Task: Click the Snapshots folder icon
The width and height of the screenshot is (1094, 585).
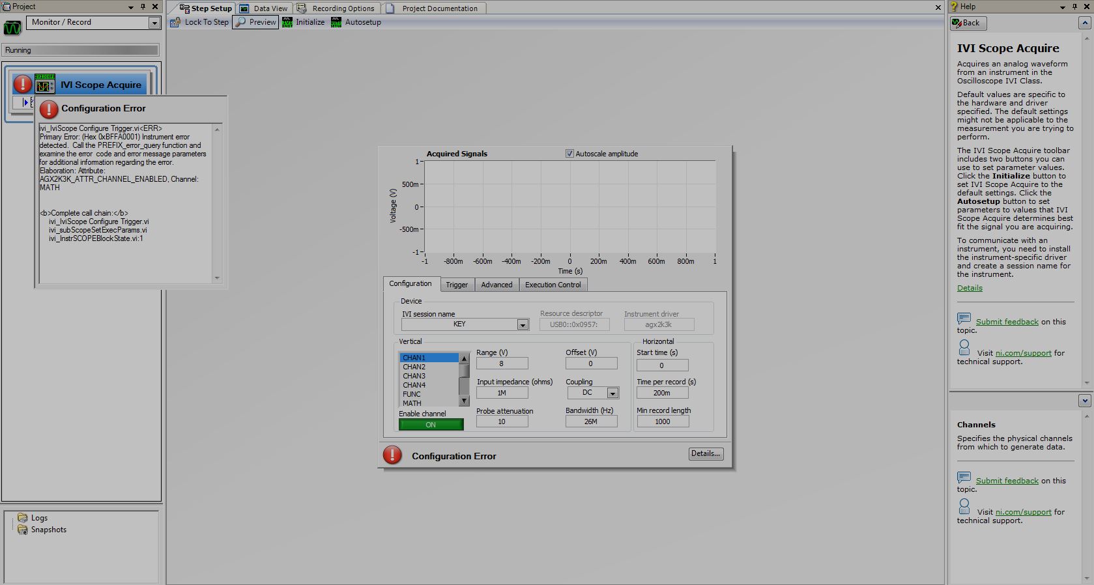Action: tap(23, 530)
